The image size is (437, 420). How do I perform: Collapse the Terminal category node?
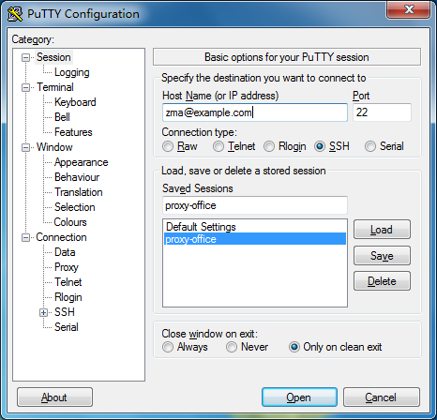[x=25, y=88]
